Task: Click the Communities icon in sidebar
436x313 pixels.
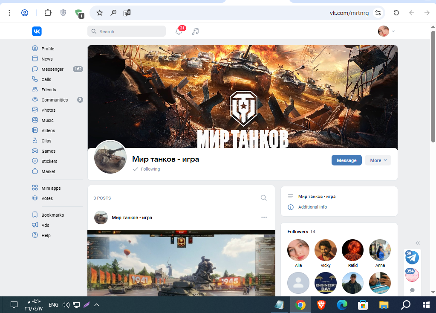Action: coord(35,100)
